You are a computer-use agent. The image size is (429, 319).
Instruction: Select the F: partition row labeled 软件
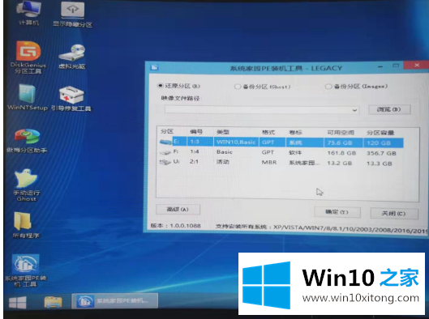[x=281, y=153]
